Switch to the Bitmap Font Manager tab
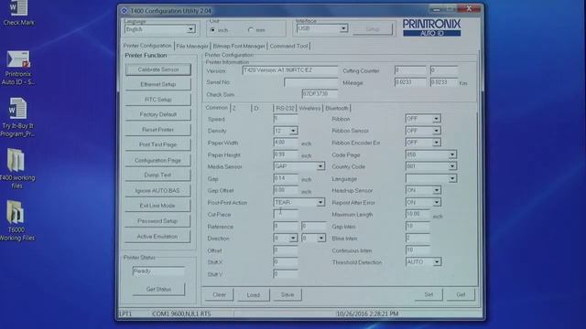Viewport: 586px width, 329px height. point(239,46)
